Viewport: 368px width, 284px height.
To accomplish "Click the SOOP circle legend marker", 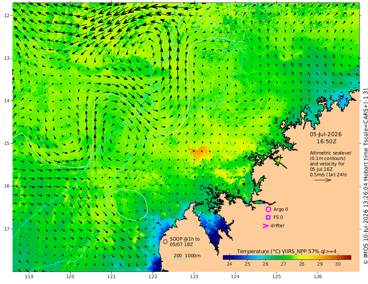I will coord(165,241).
